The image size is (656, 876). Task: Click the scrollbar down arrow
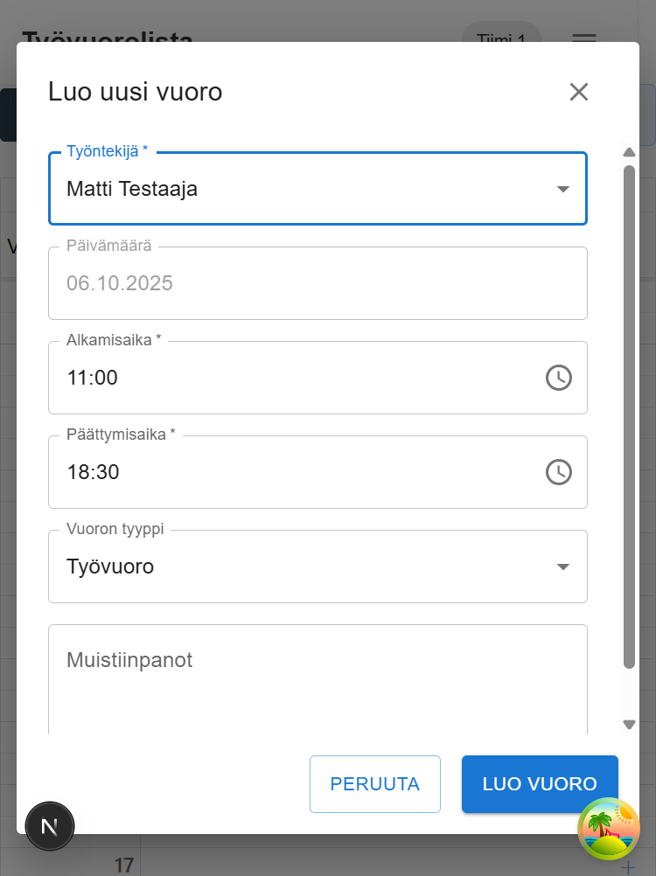tap(629, 724)
